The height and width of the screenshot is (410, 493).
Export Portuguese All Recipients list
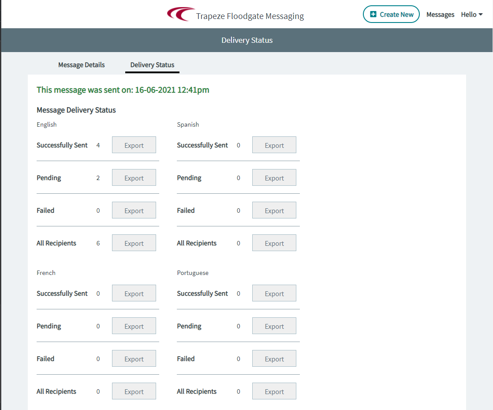click(x=274, y=391)
